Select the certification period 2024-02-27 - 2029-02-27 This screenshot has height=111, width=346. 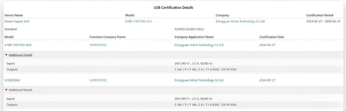323,21
